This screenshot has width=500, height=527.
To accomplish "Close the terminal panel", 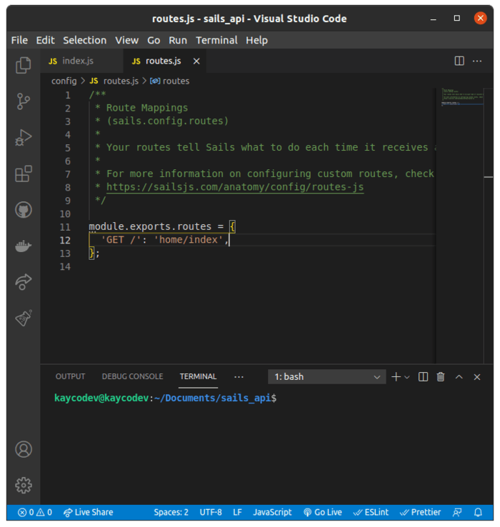I will [x=477, y=377].
